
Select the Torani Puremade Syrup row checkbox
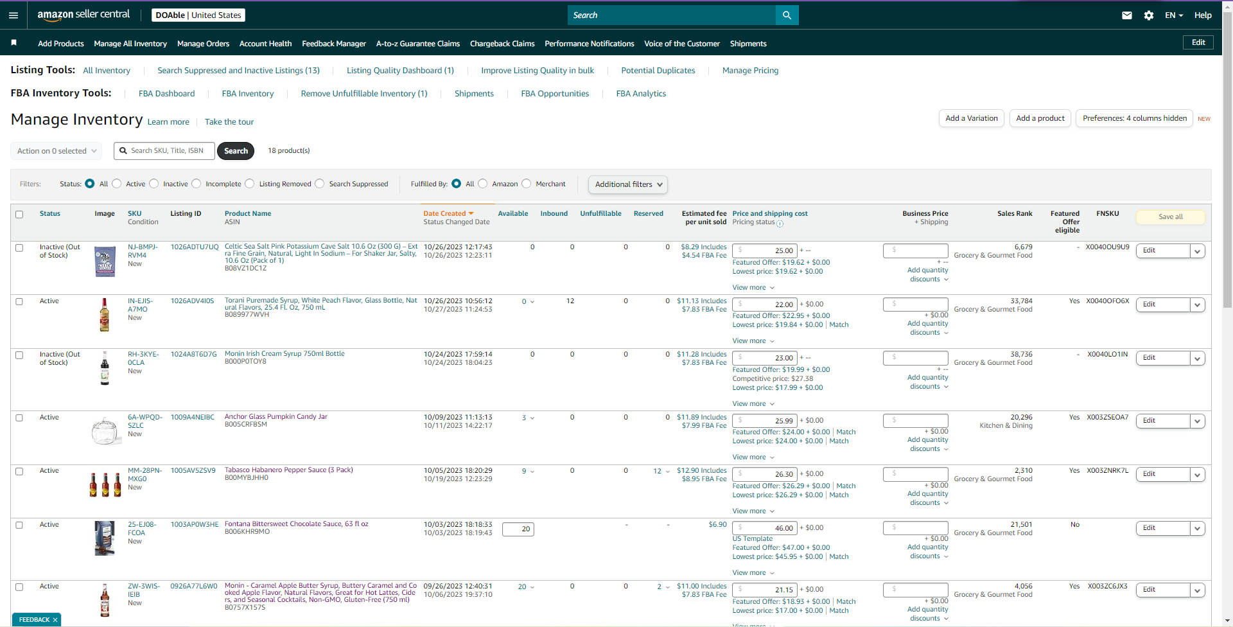tap(19, 302)
